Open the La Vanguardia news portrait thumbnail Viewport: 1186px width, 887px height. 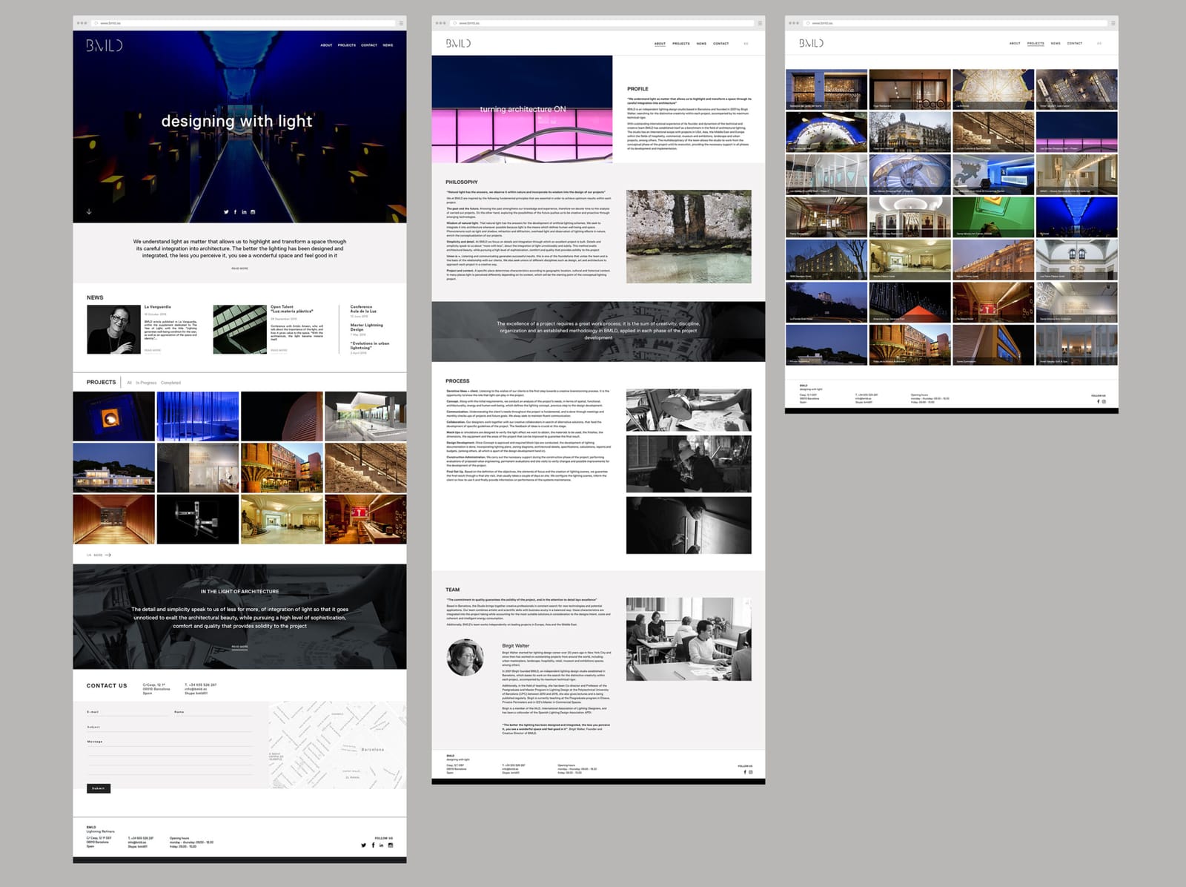(113, 329)
